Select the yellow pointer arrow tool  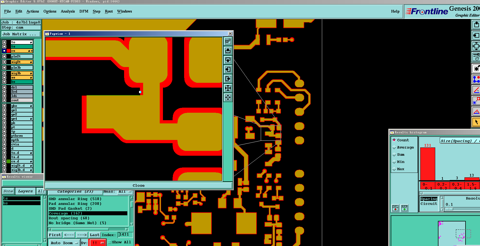pos(476,122)
